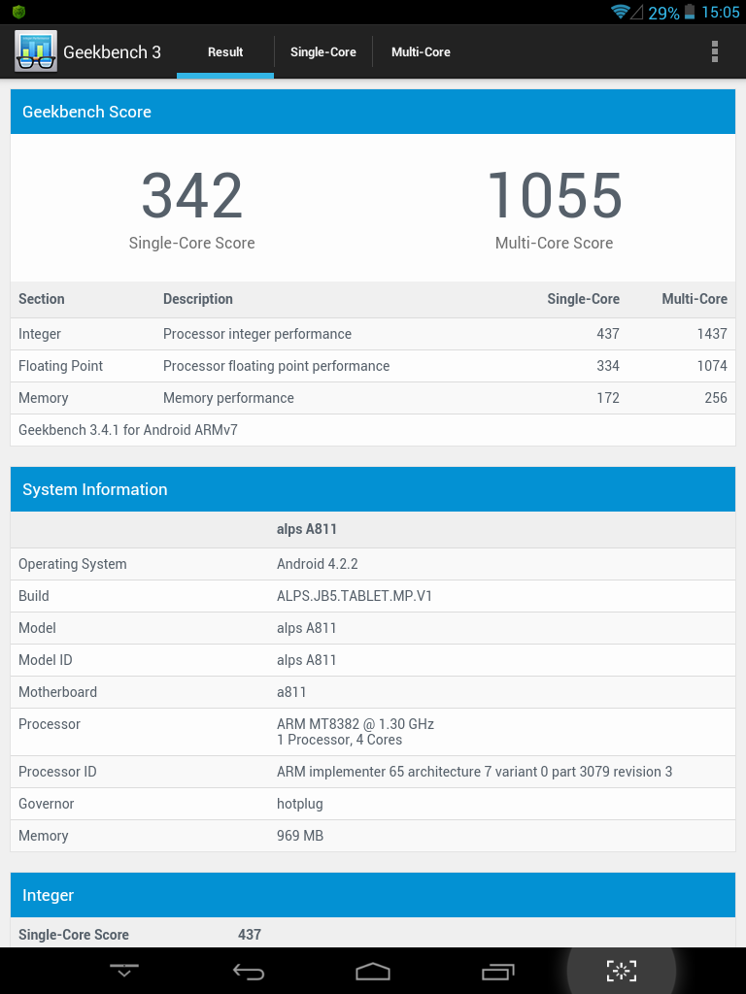Tap the 15:05 clock in status bar
Image resolution: width=746 pixels, height=994 pixels.
[721, 13]
